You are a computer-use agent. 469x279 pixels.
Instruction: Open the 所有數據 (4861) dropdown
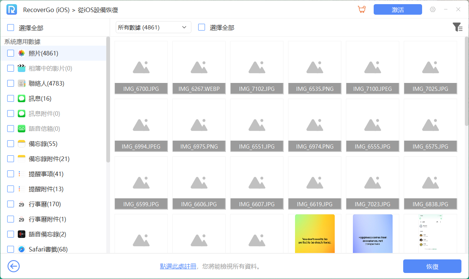(153, 27)
